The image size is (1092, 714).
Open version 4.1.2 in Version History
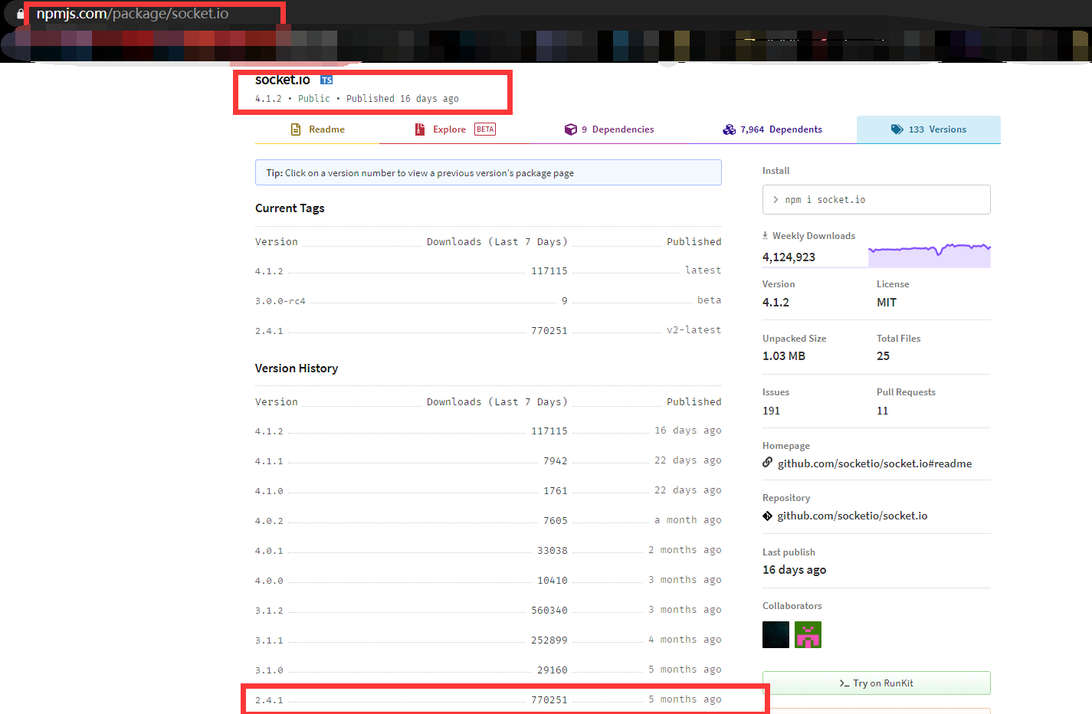pos(269,431)
